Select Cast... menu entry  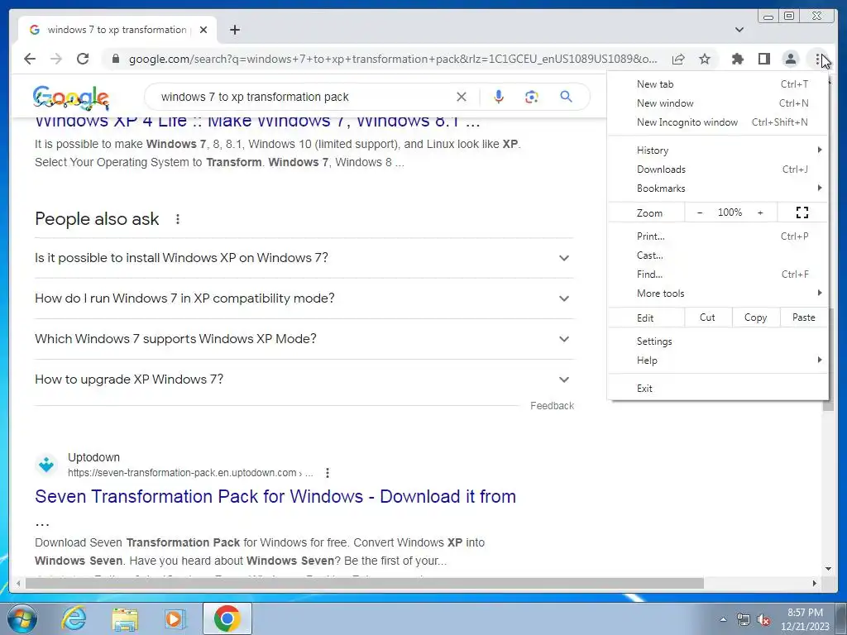pos(717,255)
